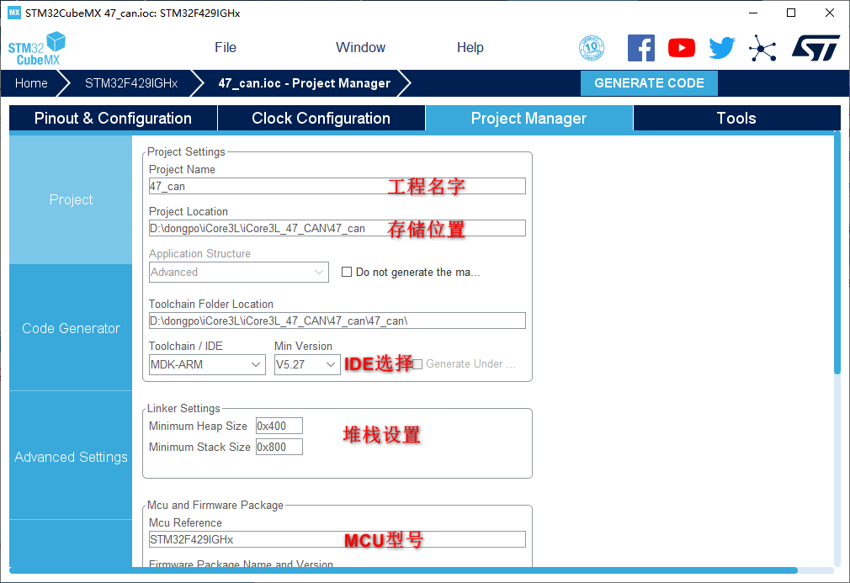
Task: Click the Minimum Heap Size field
Action: [x=279, y=427]
